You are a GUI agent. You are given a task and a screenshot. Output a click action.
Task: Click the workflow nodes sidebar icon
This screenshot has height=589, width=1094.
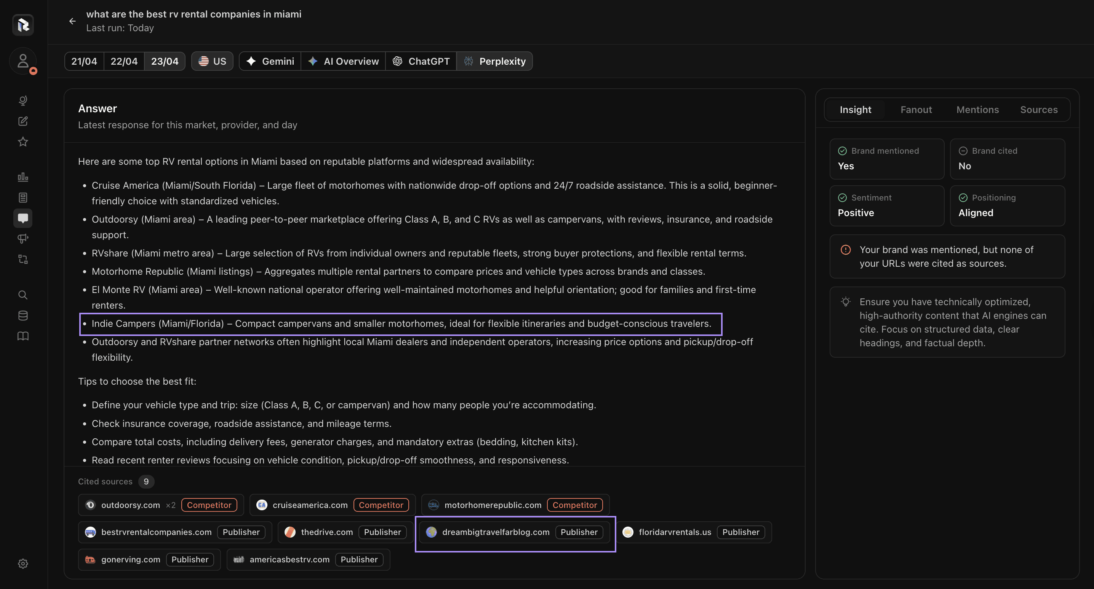pos(23,259)
